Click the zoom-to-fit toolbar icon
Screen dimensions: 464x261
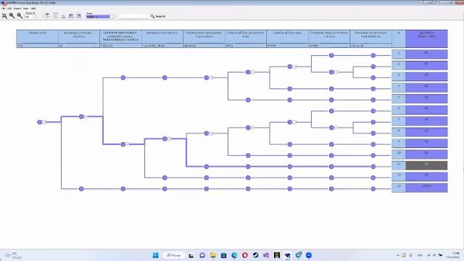pyautogui.click(x=4, y=16)
